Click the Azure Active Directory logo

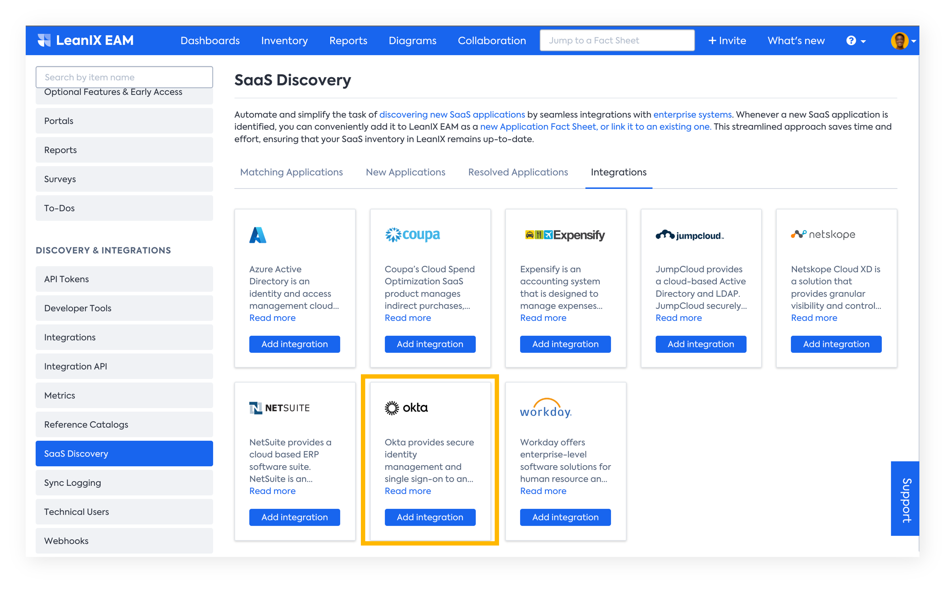tap(257, 235)
